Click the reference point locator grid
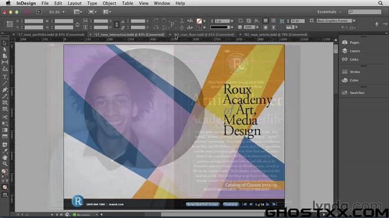 pyautogui.click(x=9, y=24)
